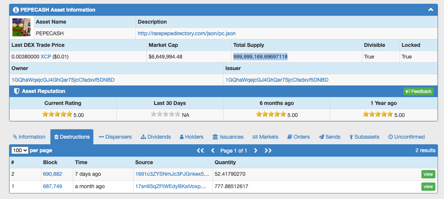The width and height of the screenshot is (444, 199).
Task: Click the Market Cap value $6,649,994.48
Action: tap(165, 57)
